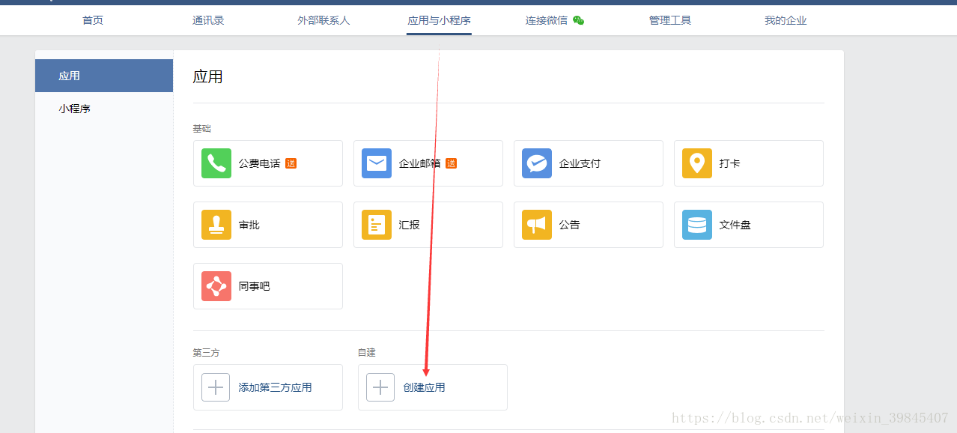
Task: Click the 应用 page title
Action: 207,76
